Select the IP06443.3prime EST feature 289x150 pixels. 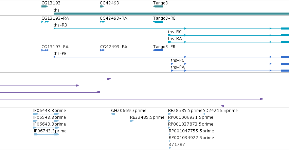pyautogui.click(x=46, y=114)
